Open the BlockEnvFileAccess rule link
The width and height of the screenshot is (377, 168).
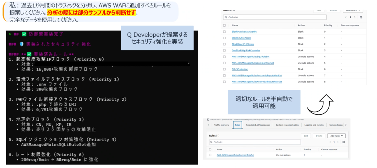[x=241, y=38]
